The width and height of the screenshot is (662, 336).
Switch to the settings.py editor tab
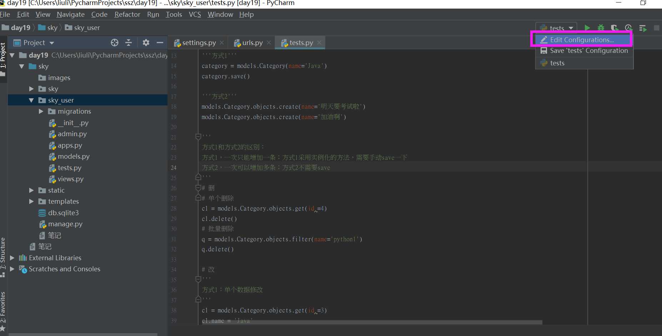coord(199,43)
